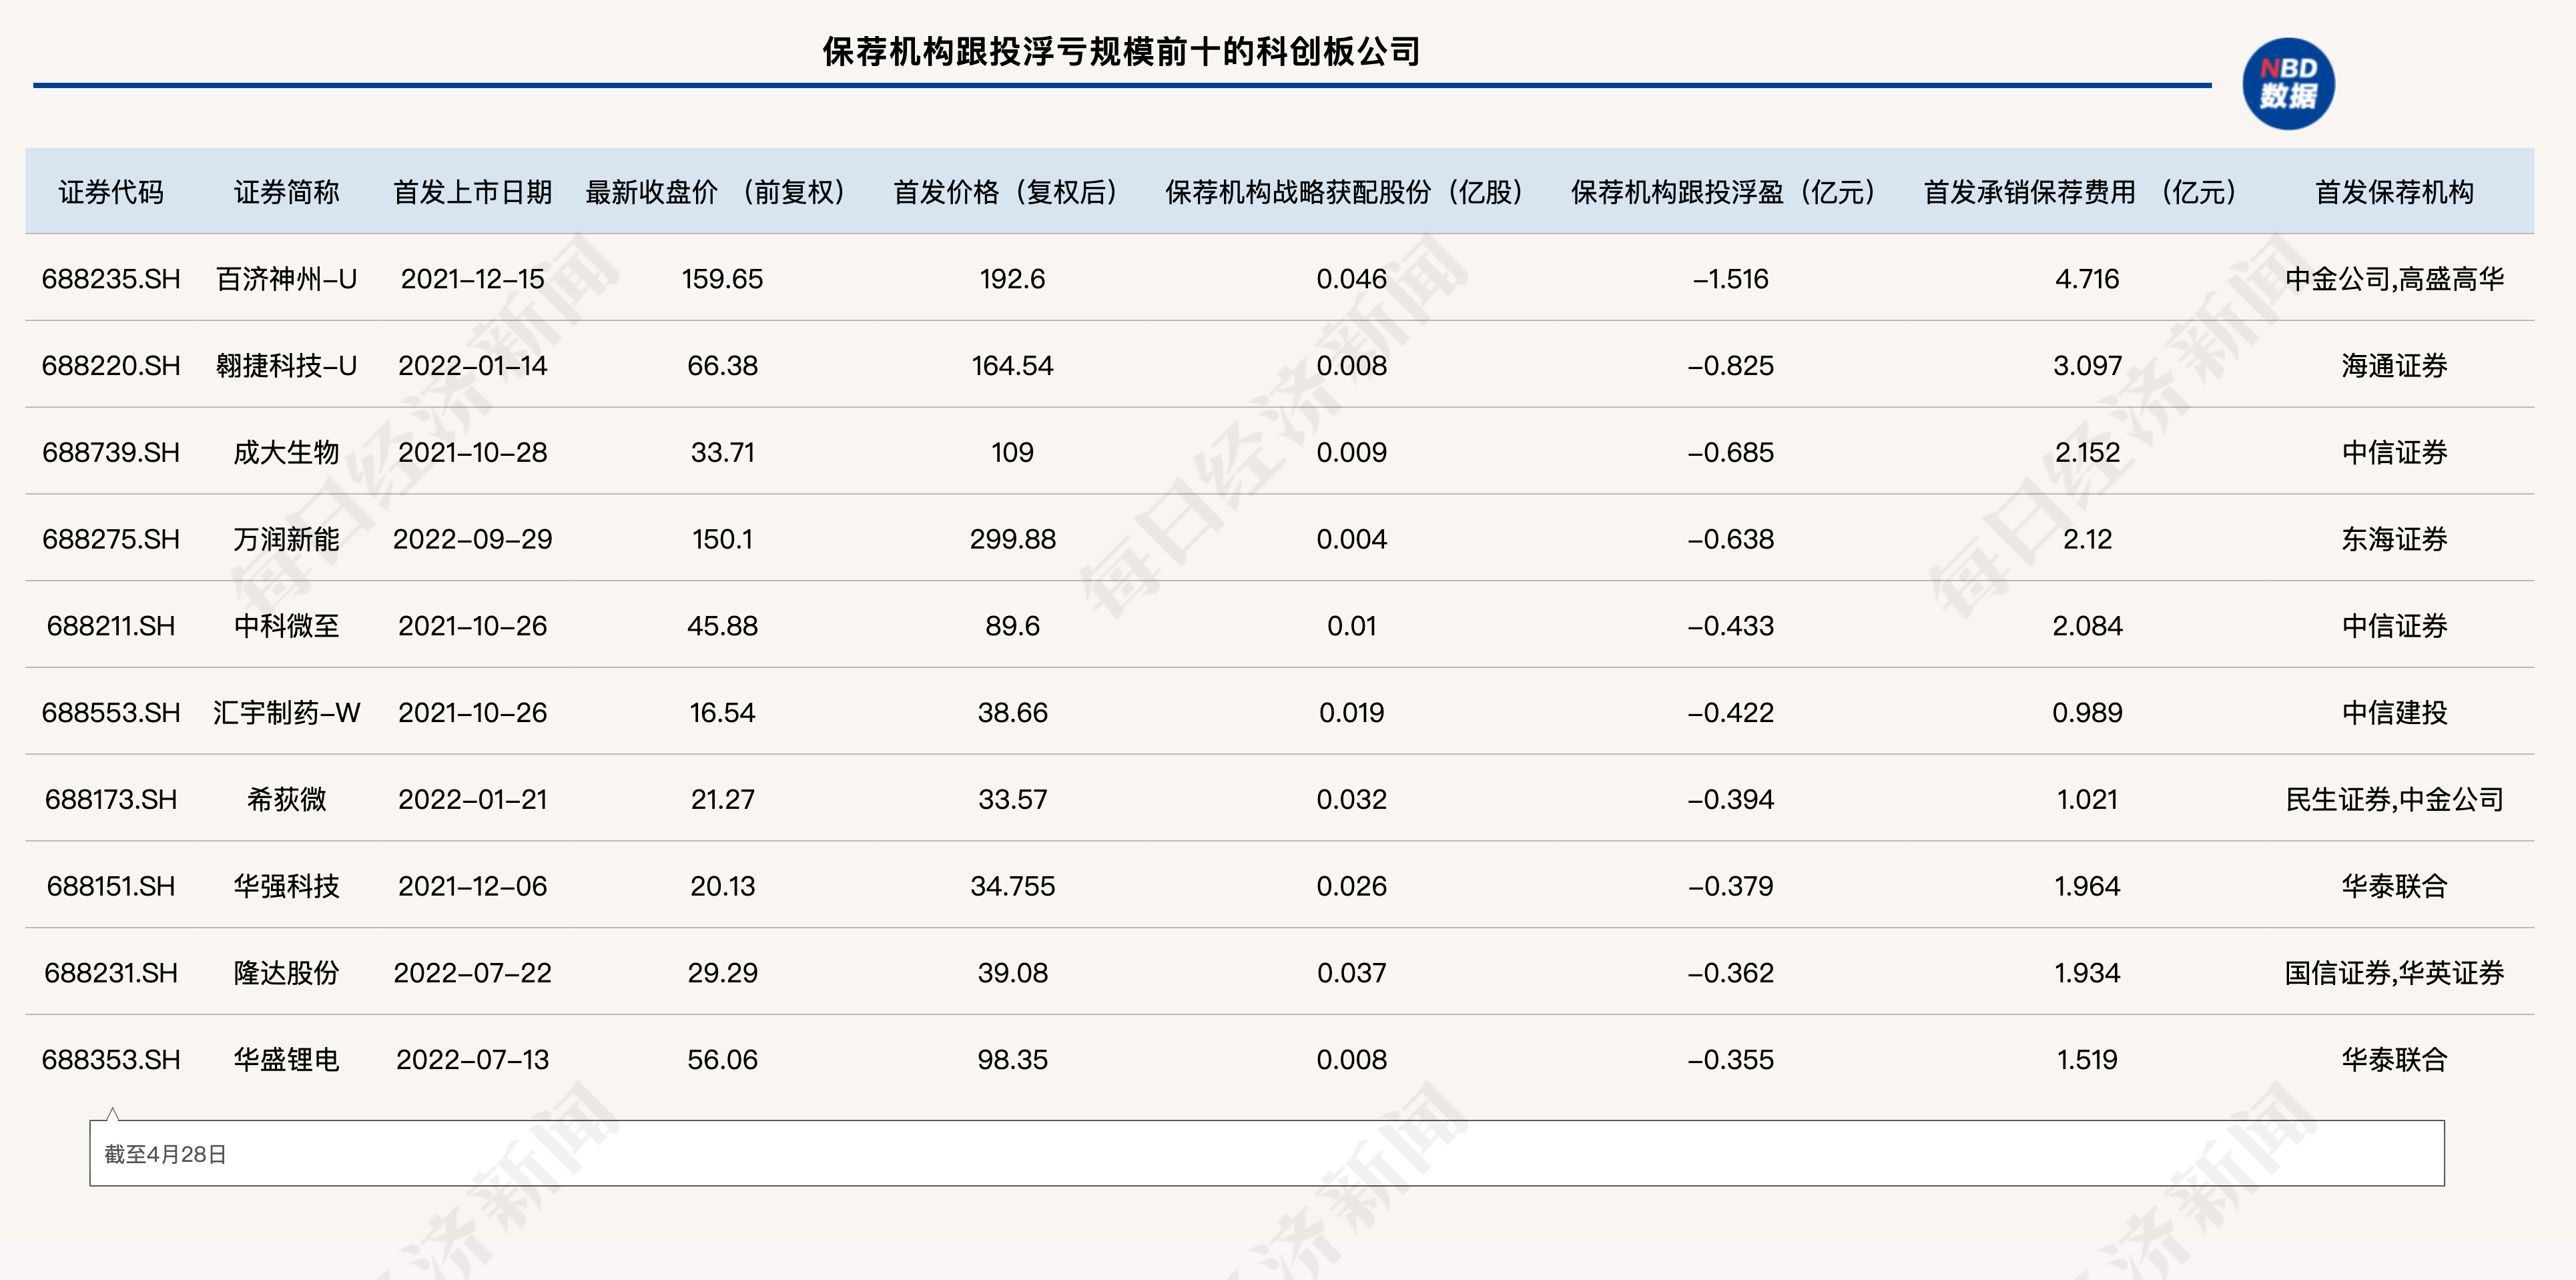Select the 百济神州-U name cell
The image size is (2576, 1280).
point(286,279)
